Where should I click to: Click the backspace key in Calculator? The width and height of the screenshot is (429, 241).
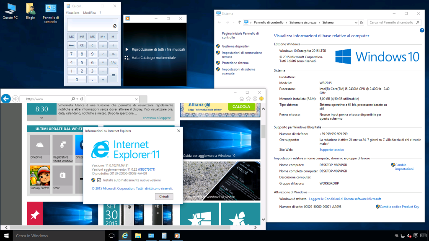[71, 45]
